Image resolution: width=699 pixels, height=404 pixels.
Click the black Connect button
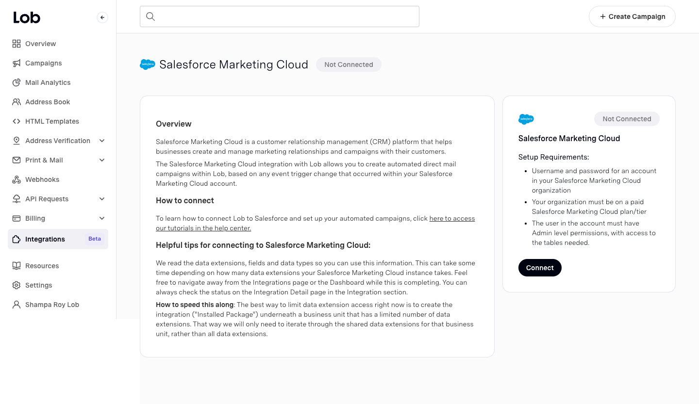point(540,268)
